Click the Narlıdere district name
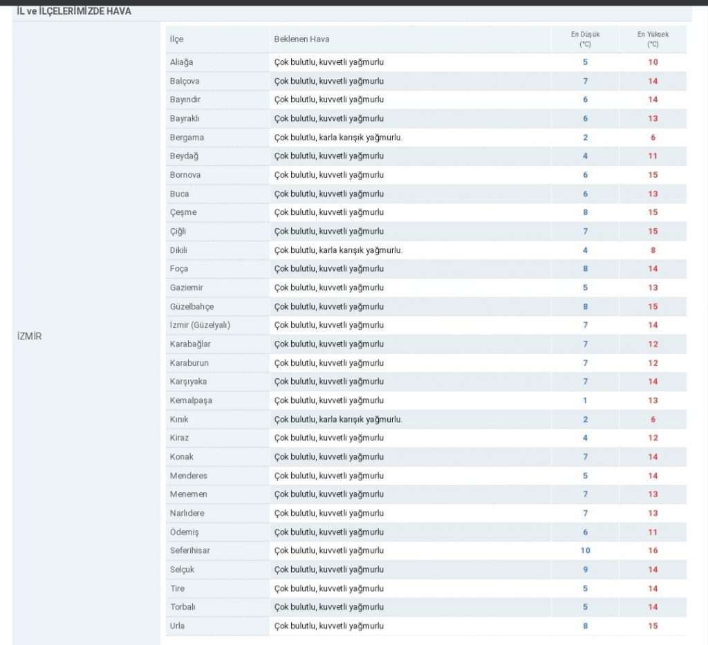 tap(187, 514)
